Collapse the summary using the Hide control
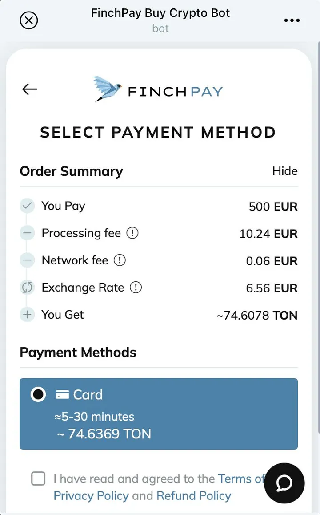Viewport: 320px width, 515px height. 285,171
